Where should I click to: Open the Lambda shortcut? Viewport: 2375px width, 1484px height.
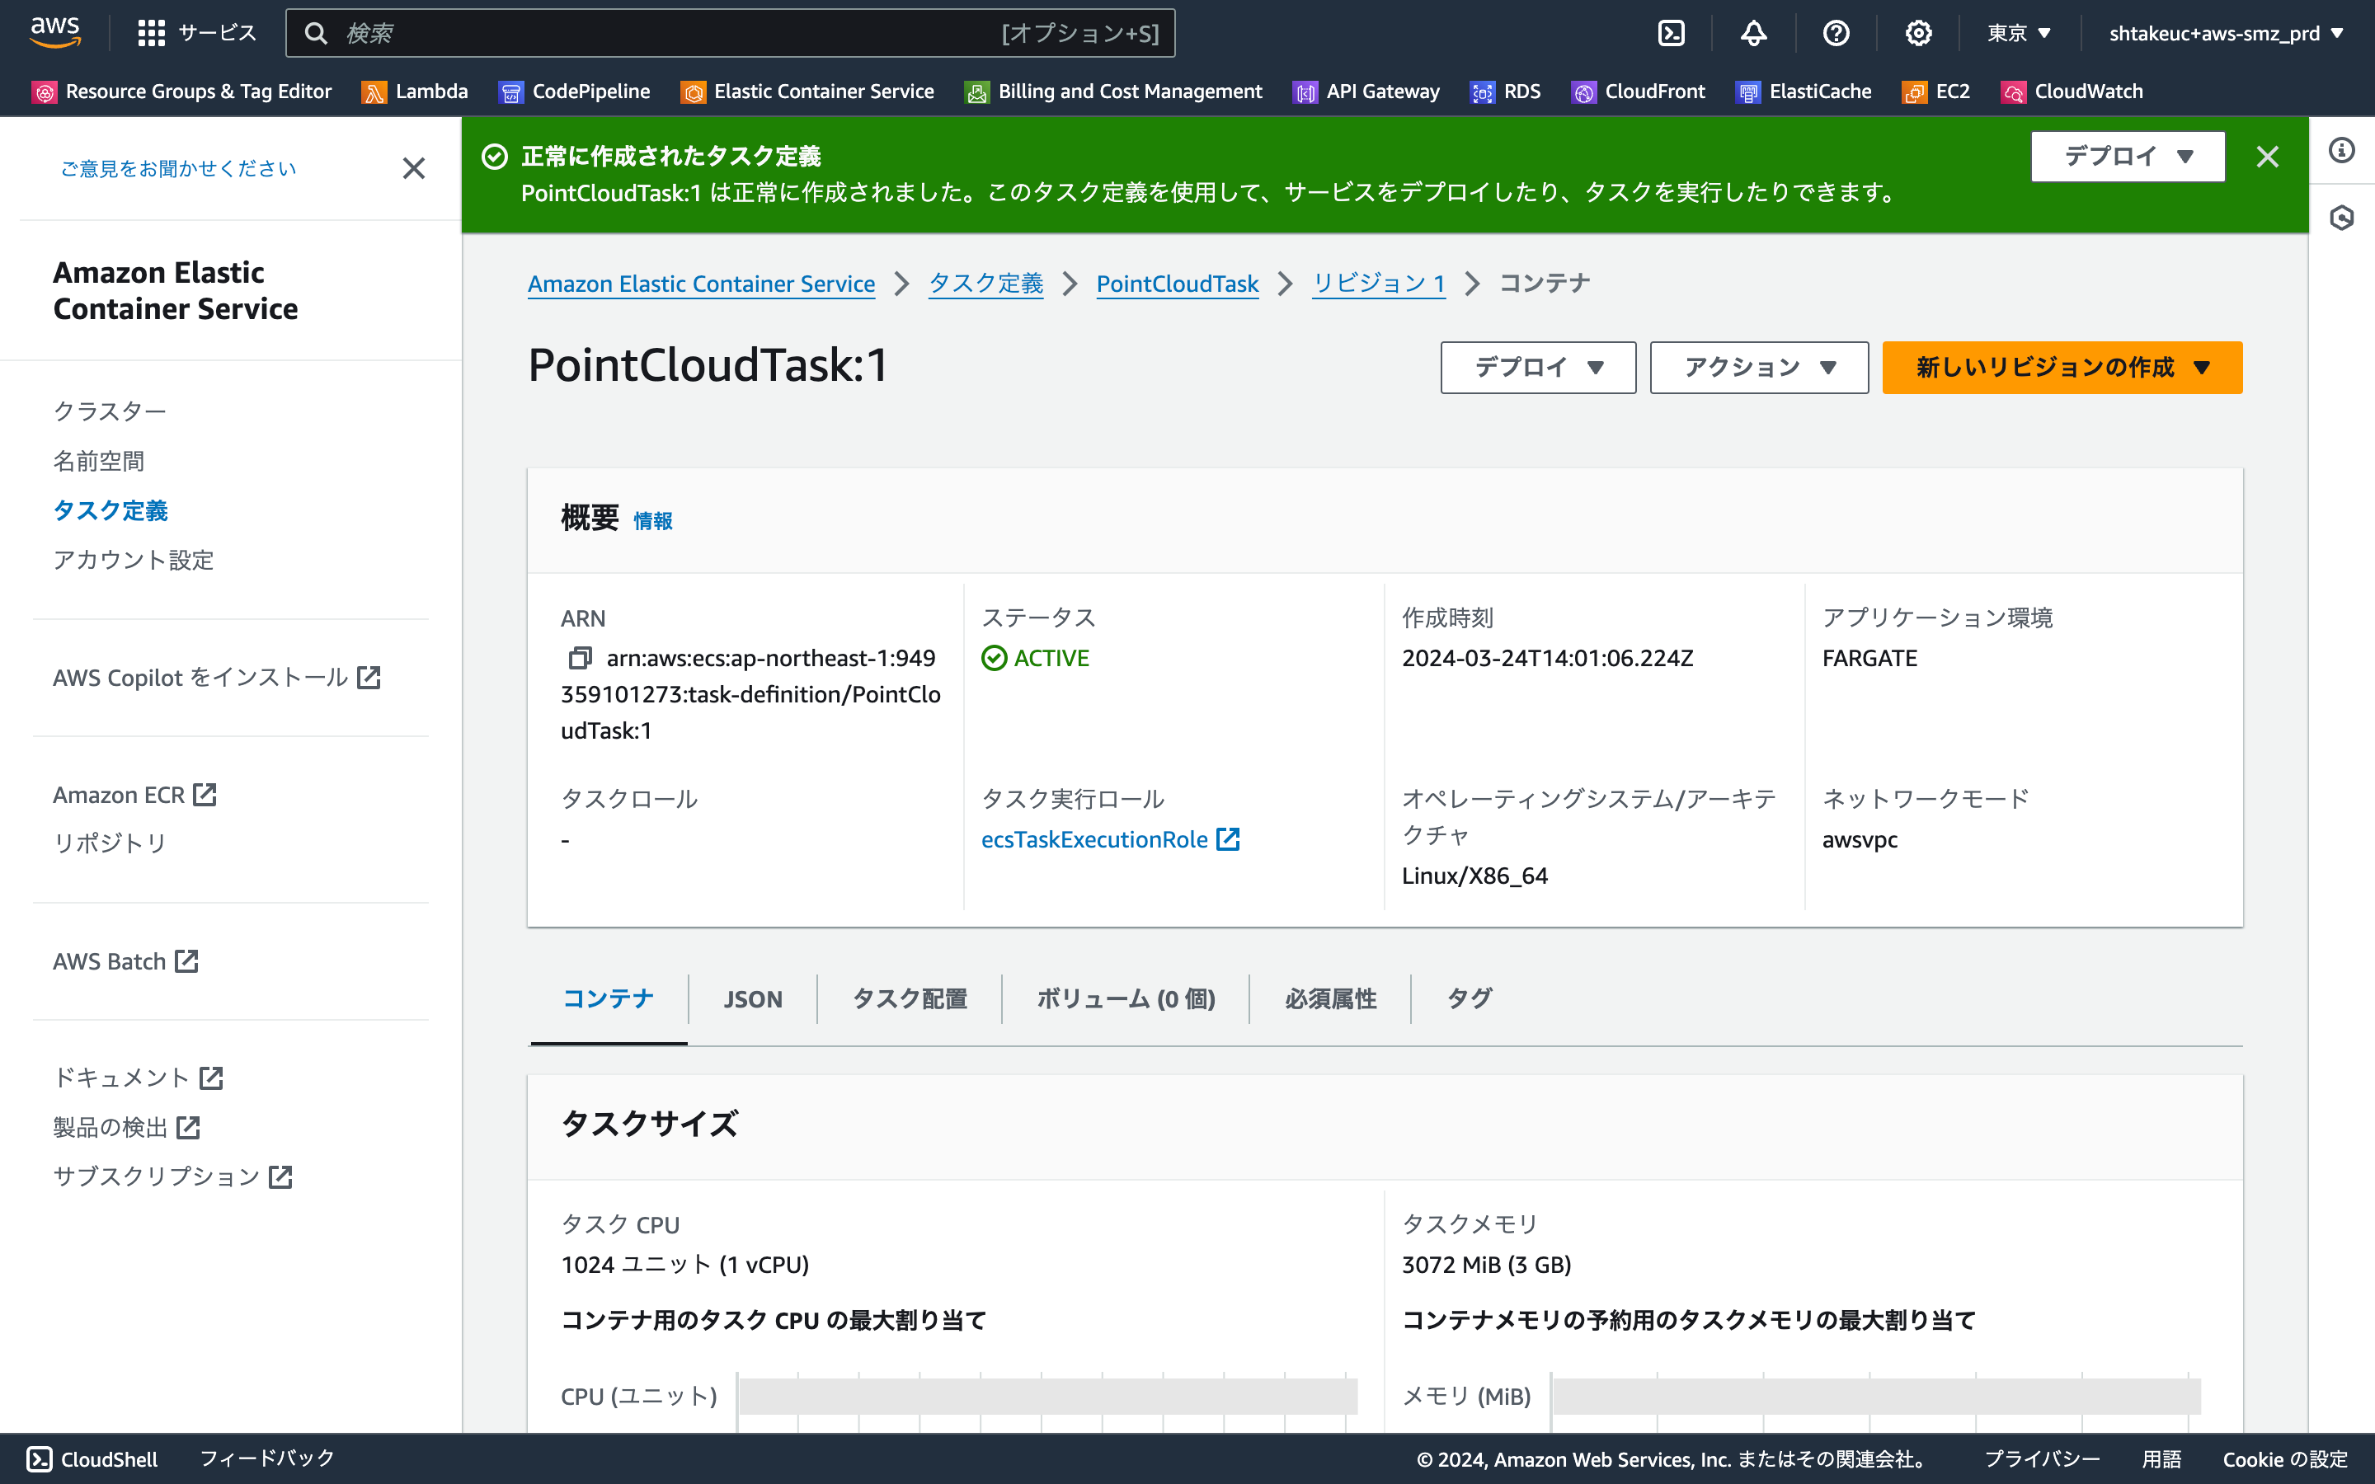coord(415,92)
